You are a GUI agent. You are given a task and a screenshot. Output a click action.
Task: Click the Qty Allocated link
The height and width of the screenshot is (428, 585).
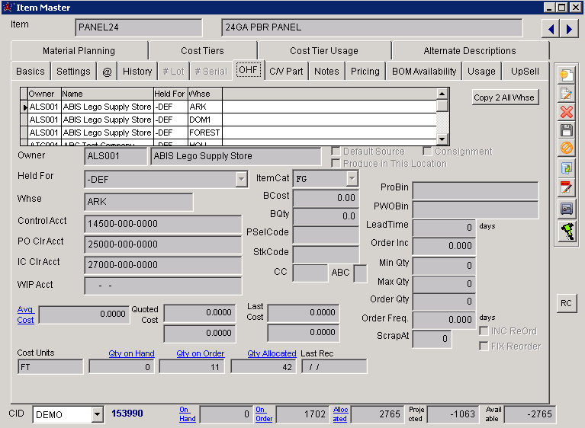(x=272, y=353)
